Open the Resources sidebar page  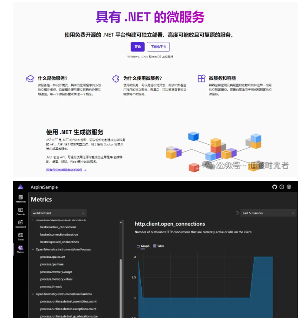tap(20, 199)
